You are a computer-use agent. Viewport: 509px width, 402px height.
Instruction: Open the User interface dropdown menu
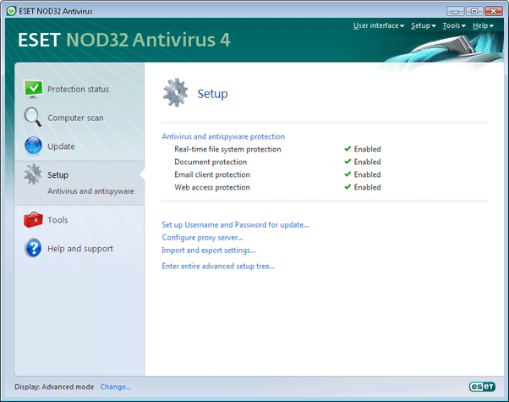[379, 25]
